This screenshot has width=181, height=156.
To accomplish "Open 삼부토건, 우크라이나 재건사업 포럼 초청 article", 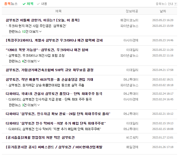I will 36,55.
